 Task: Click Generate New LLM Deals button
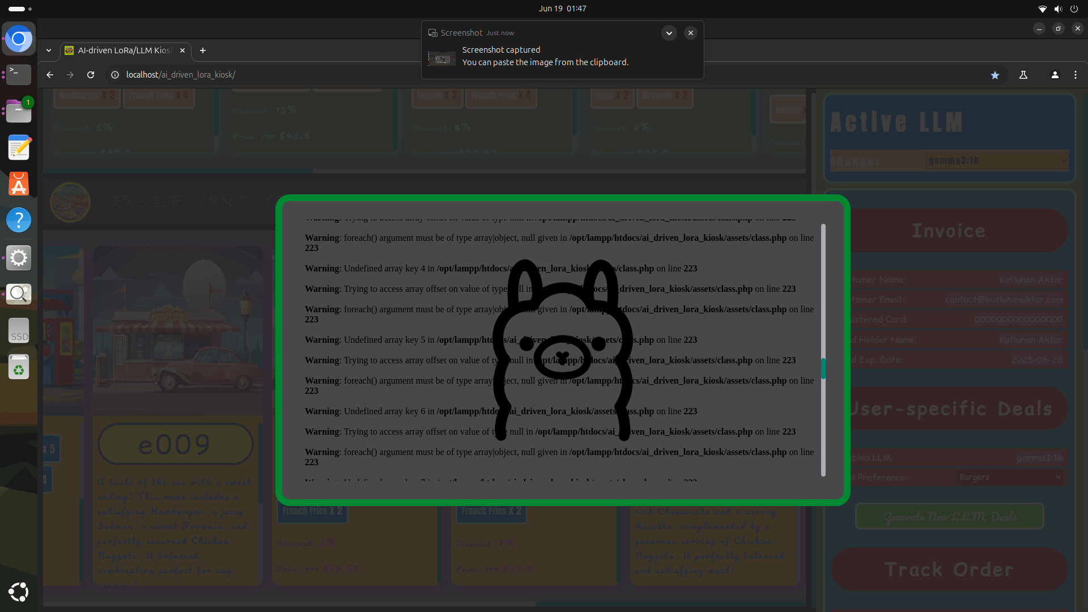point(950,516)
